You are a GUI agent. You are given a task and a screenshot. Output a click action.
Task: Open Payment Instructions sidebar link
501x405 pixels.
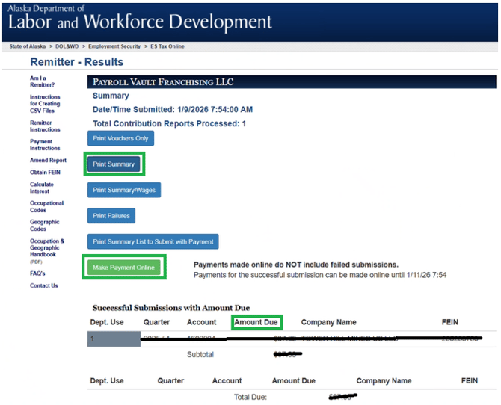pyautogui.click(x=45, y=145)
